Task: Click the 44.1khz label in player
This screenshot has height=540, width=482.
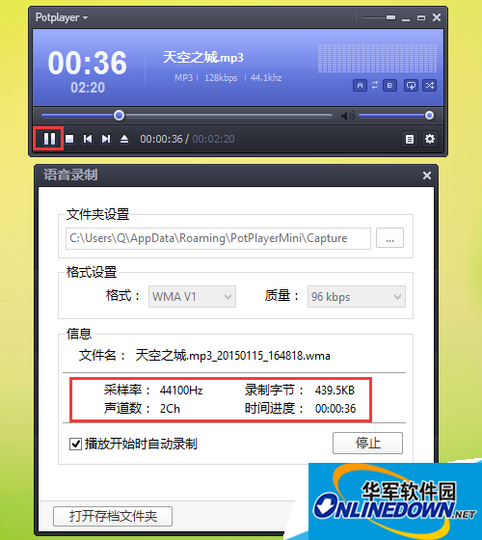Action: coord(266,78)
